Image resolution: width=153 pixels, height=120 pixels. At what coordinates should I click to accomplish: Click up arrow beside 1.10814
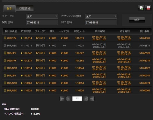pyautogui.click(x=22, y=68)
